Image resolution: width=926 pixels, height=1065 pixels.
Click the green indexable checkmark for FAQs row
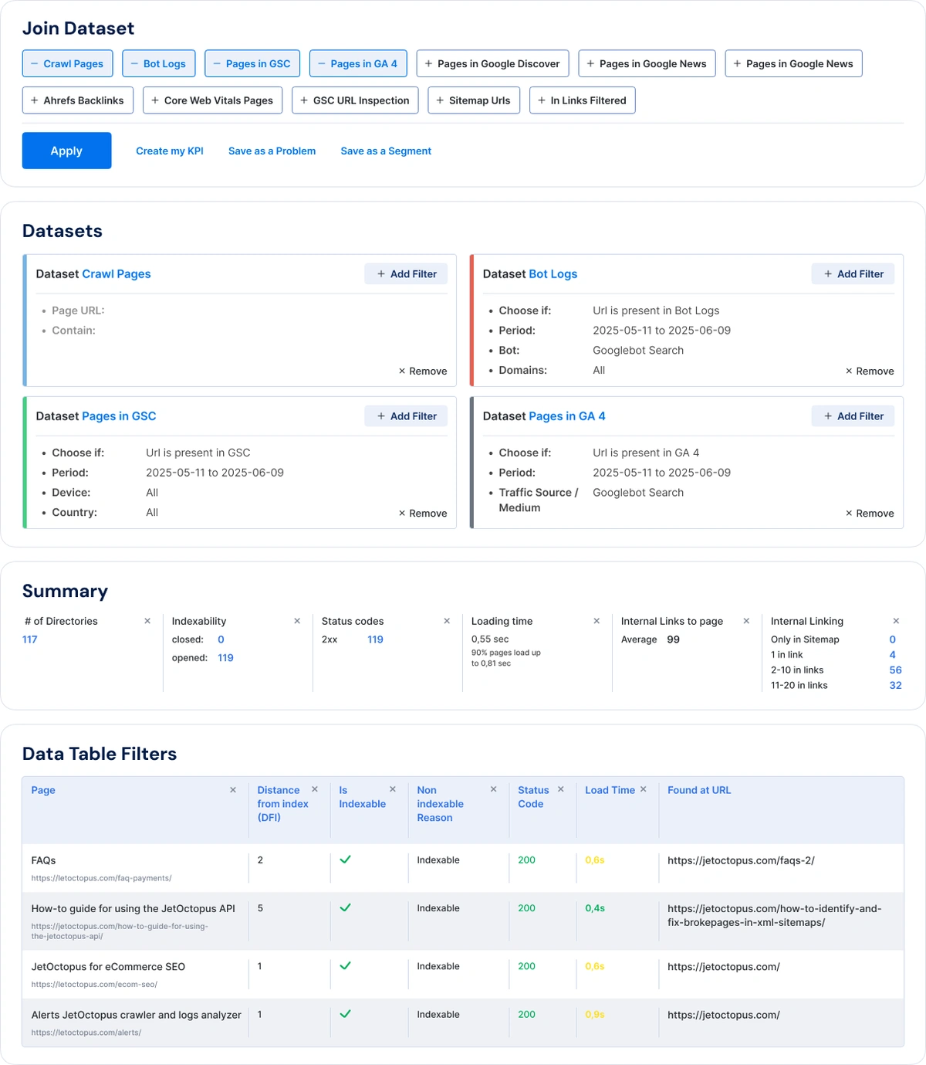[346, 859]
